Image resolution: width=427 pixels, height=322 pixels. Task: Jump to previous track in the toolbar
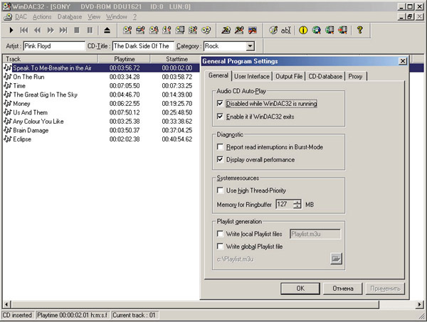tap(24, 30)
